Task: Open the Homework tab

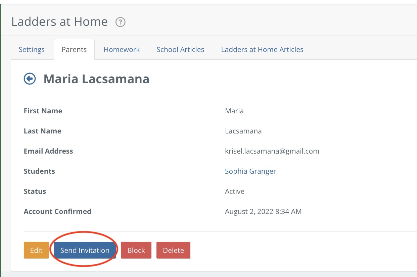Action: (122, 50)
